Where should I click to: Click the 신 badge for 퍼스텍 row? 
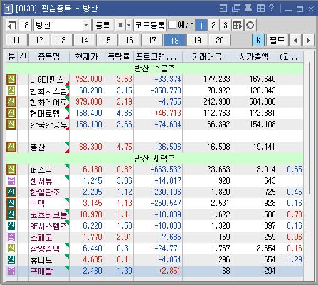click(11, 169)
